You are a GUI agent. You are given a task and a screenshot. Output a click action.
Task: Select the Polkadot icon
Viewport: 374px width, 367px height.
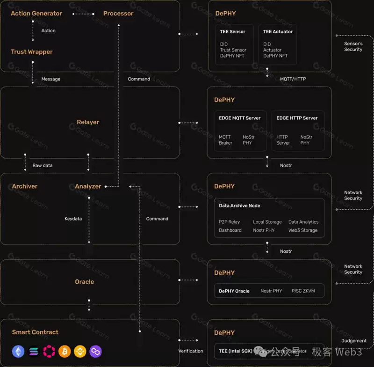coord(49,351)
